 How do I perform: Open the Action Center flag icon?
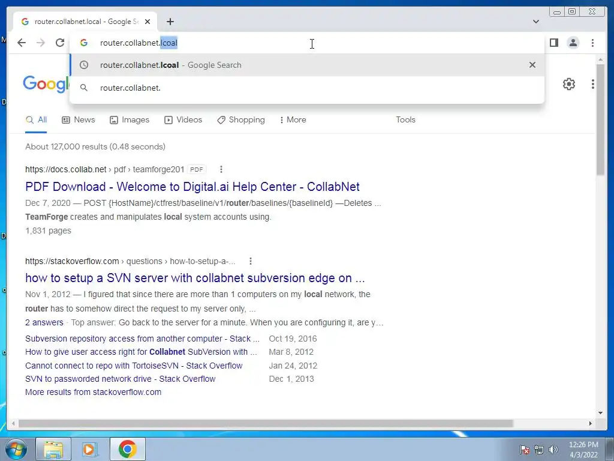coord(525,450)
